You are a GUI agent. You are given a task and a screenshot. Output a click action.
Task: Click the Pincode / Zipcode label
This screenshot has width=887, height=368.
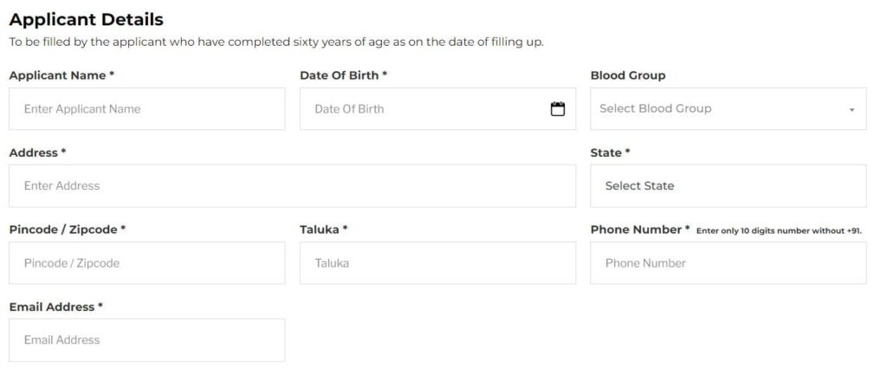point(63,229)
